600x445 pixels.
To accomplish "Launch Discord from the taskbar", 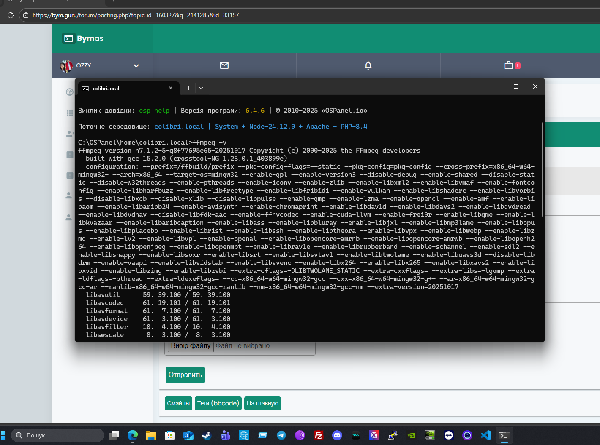I will [337, 435].
